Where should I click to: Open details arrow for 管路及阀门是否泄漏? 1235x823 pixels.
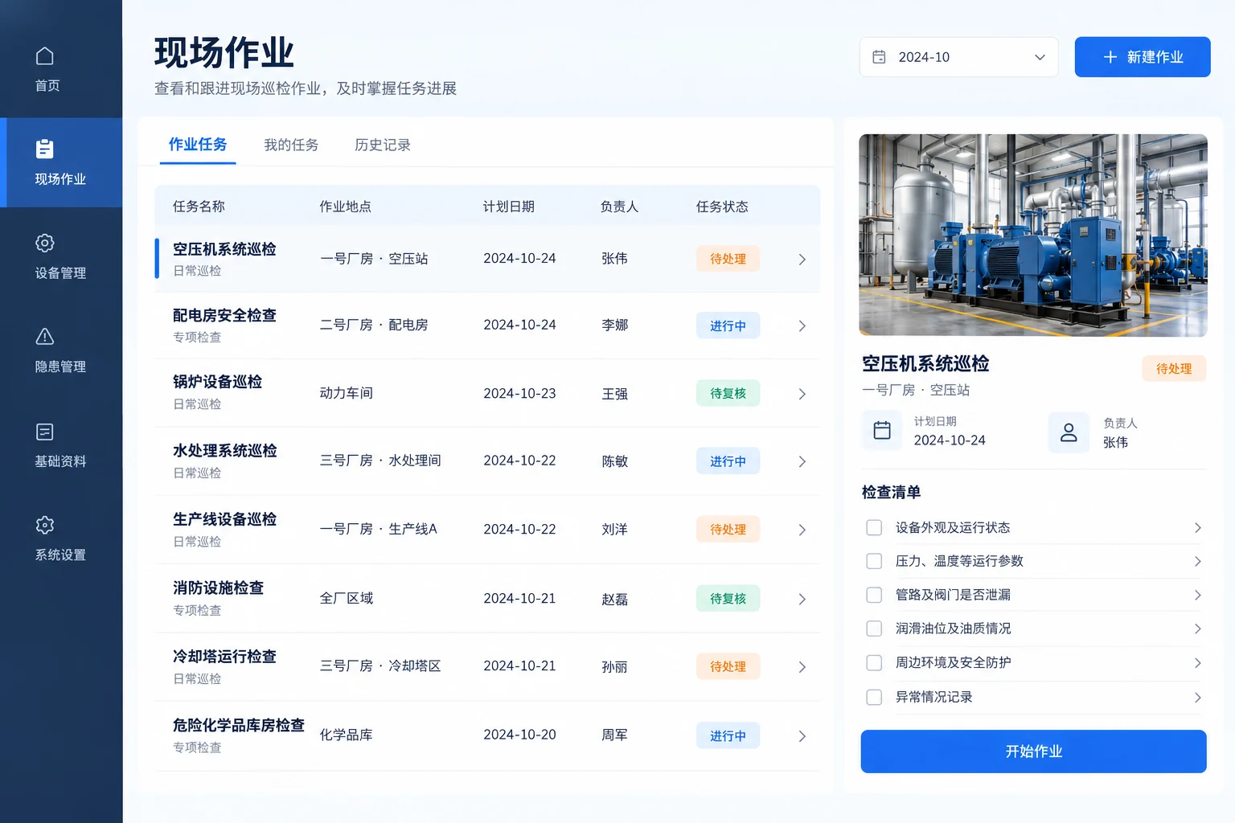pyautogui.click(x=1197, y=596)
